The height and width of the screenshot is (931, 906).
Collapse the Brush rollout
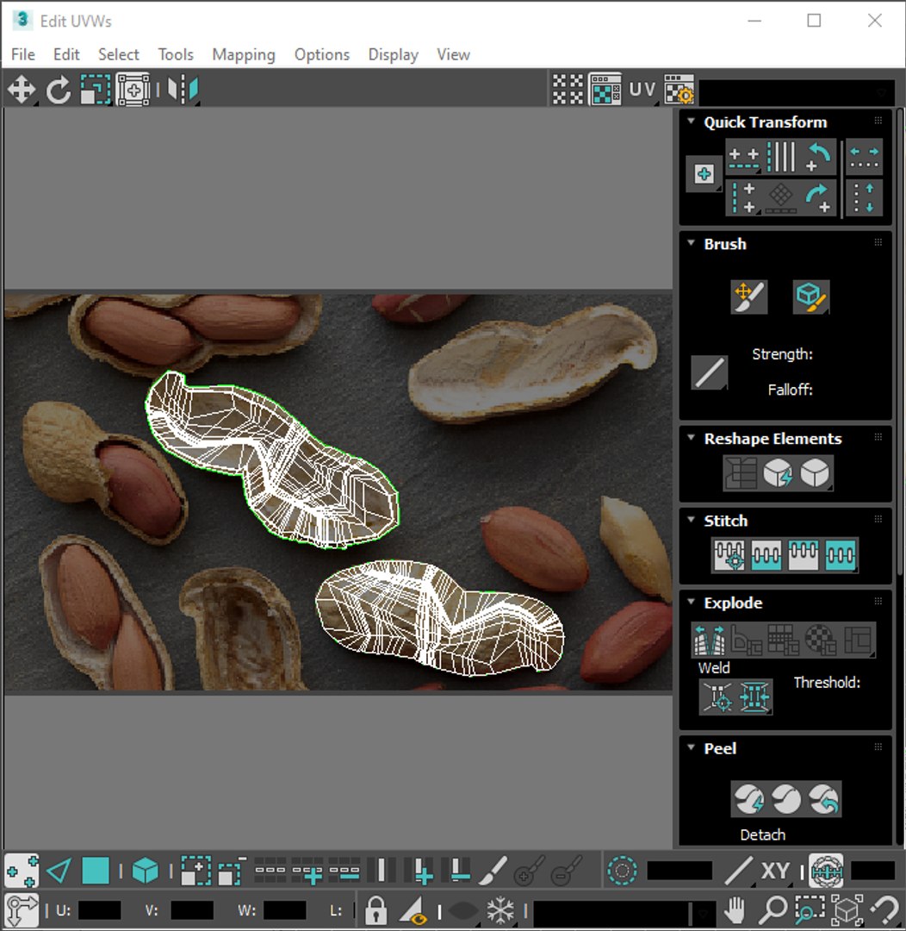point(691,242)
